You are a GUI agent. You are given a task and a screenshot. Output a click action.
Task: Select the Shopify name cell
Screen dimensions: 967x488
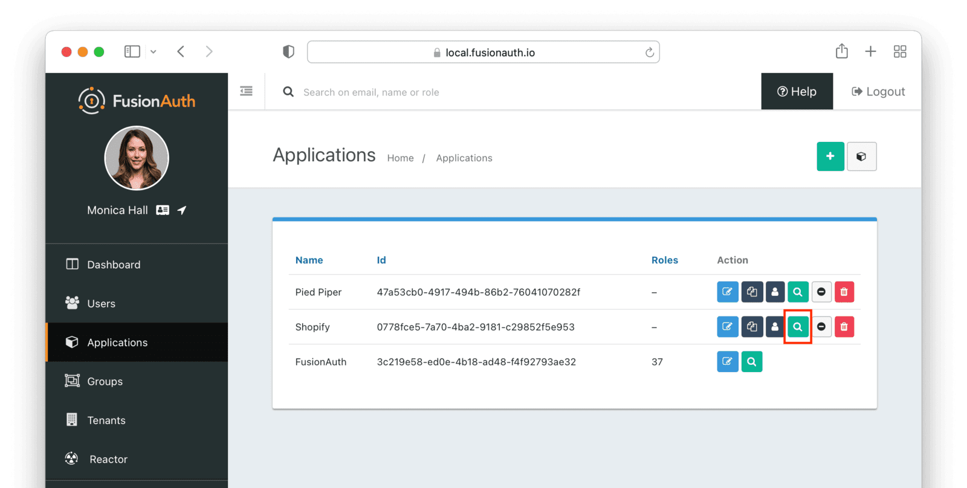[x=312, y=327]
